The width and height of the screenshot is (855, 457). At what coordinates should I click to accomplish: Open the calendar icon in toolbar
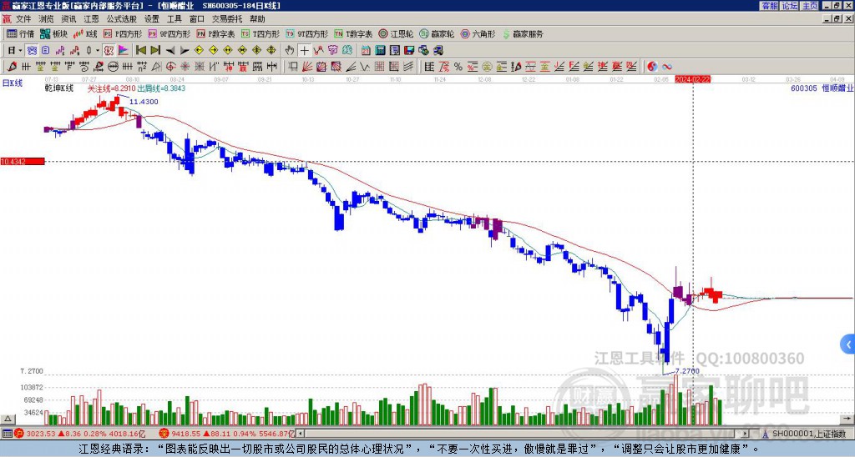click(x=366, y=50)
